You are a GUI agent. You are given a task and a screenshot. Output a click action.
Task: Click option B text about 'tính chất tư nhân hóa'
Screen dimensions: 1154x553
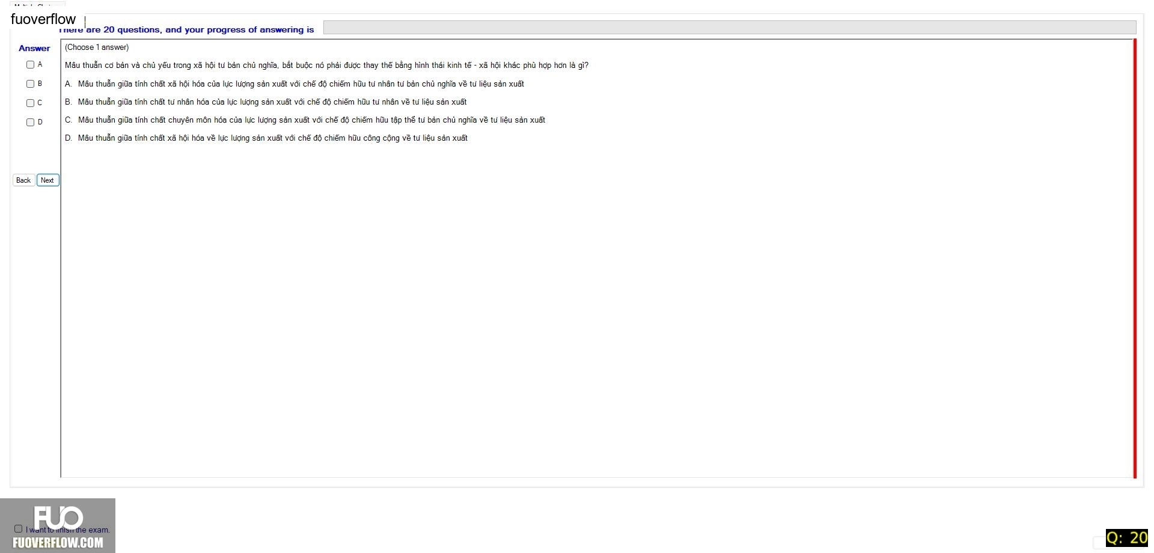pyautogui.click(x=266, y=102)
